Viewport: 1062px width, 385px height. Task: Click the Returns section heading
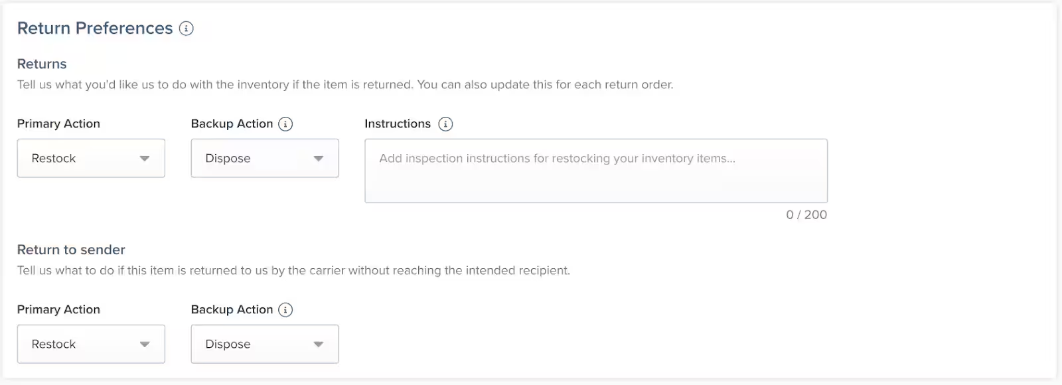(41, 64)
